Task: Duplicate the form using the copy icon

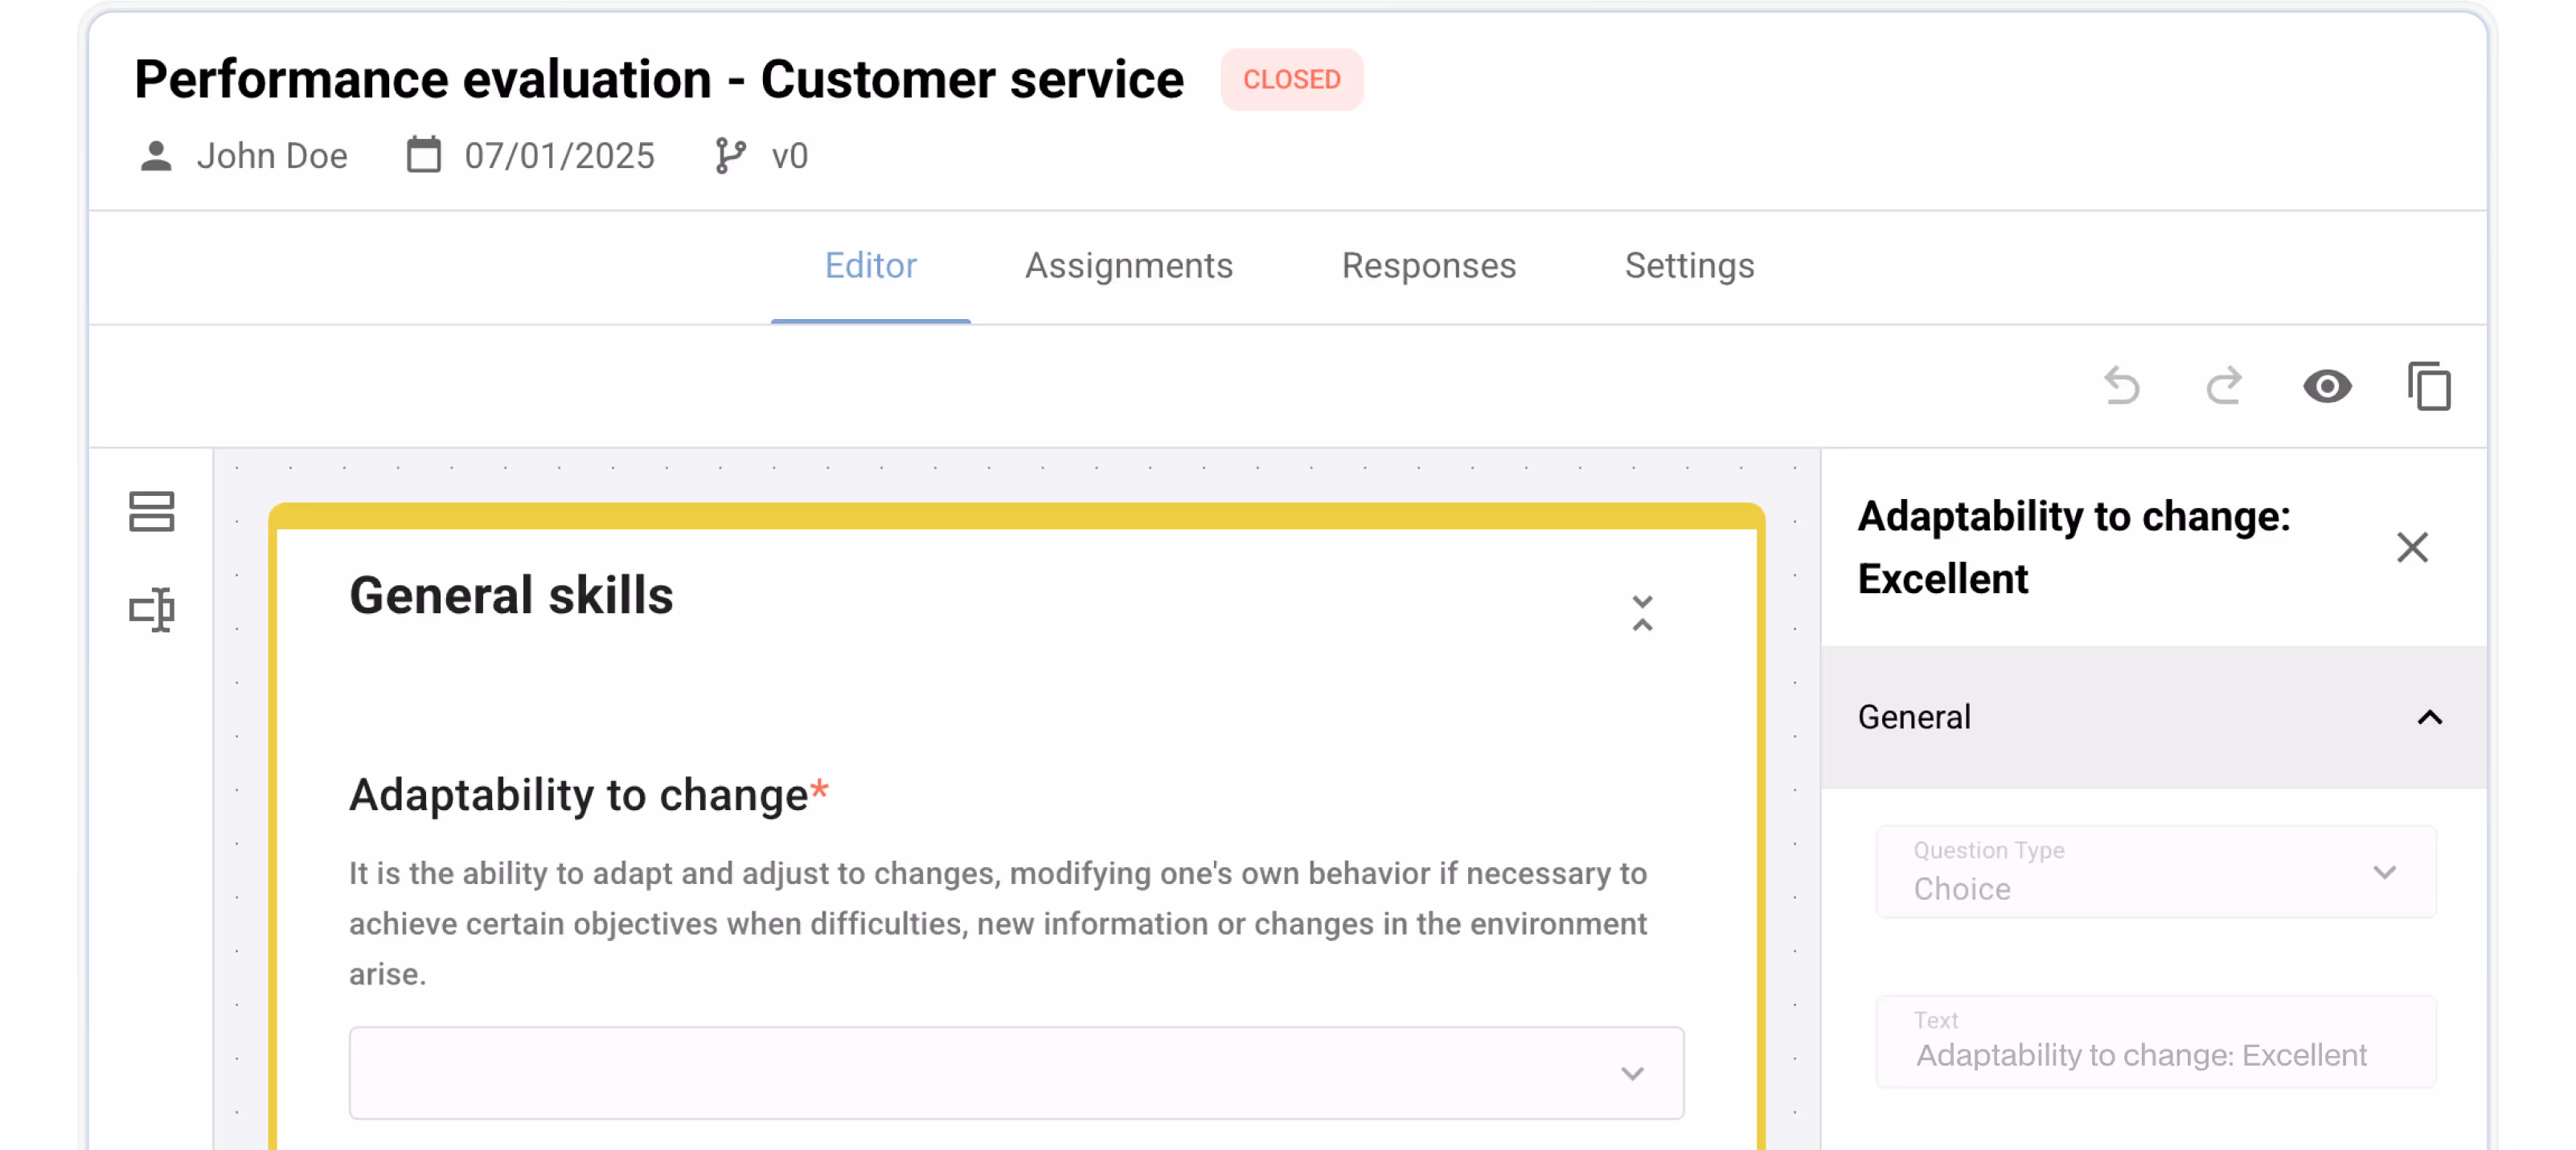Action: tap(2429, 387)
